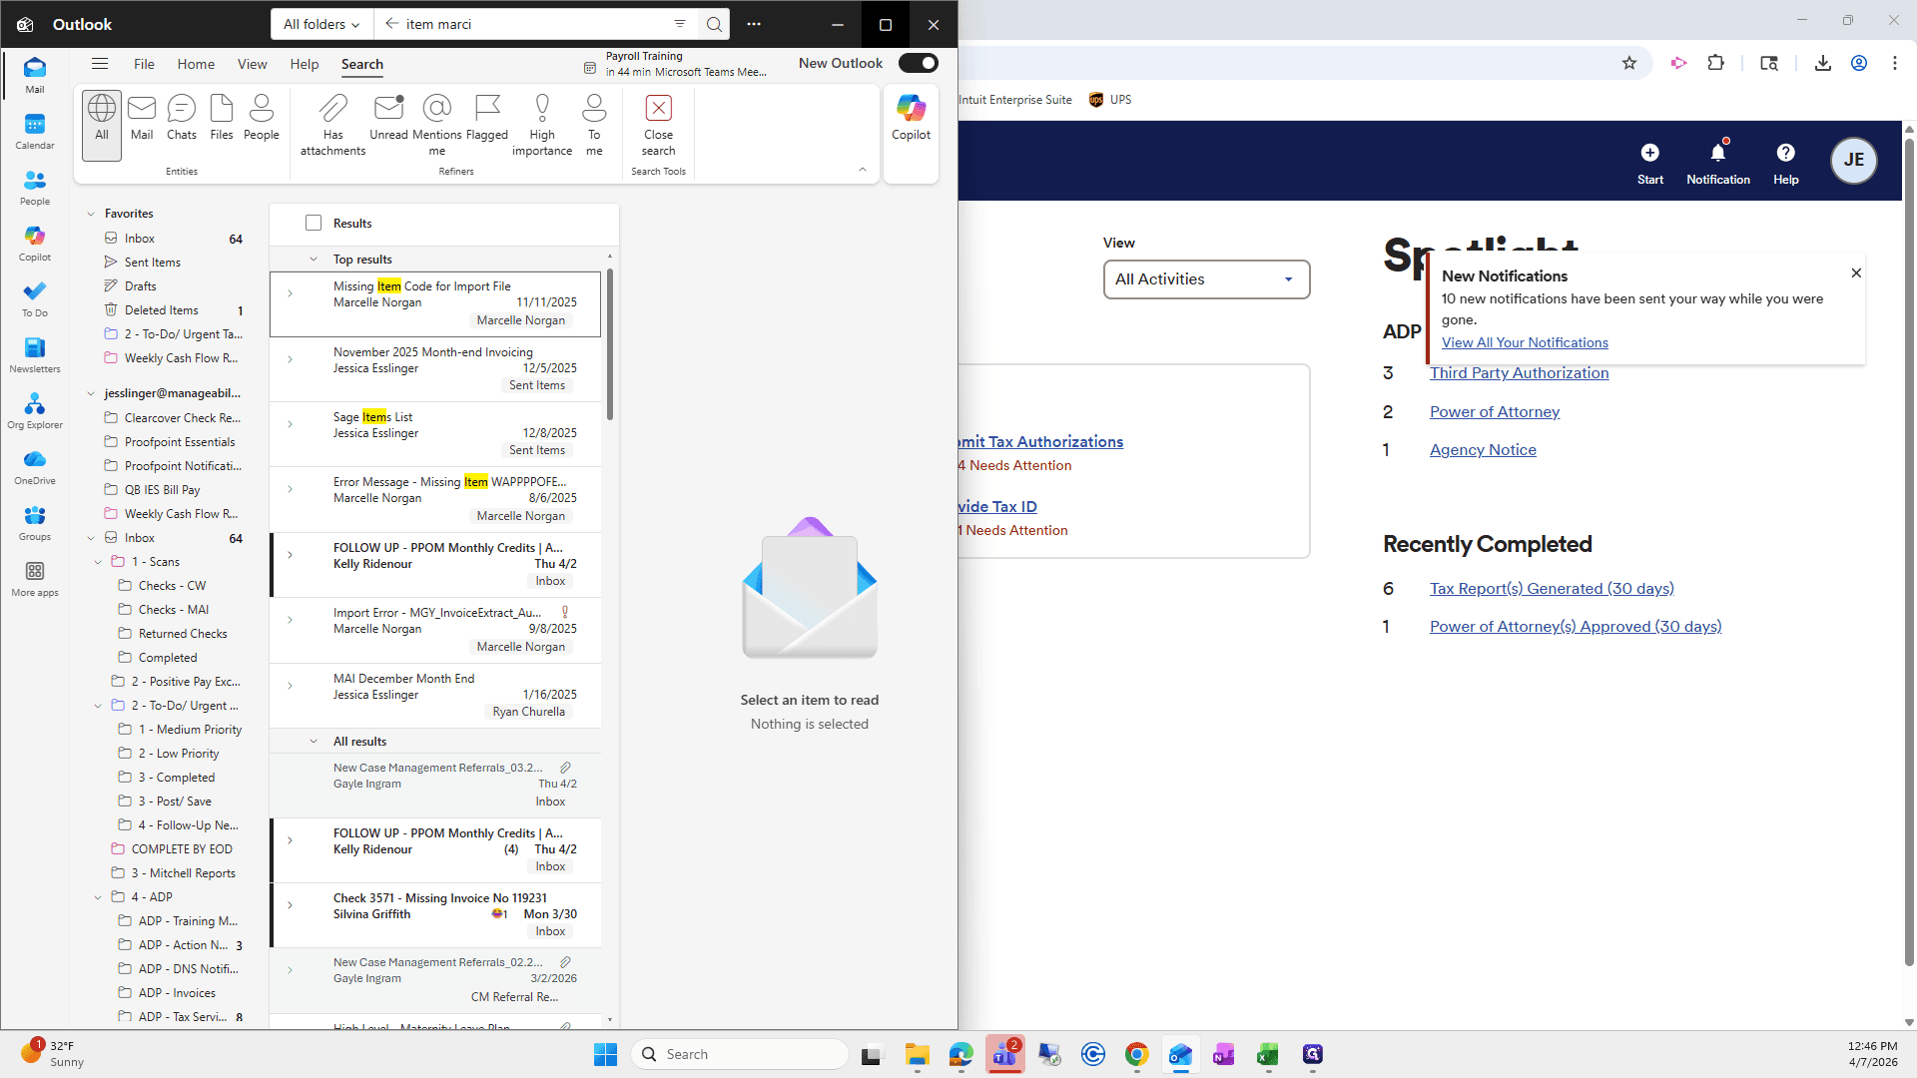This screenshot has width=1917, height=1078.
Task: Click the Close search button
Action: pos(658,125)
